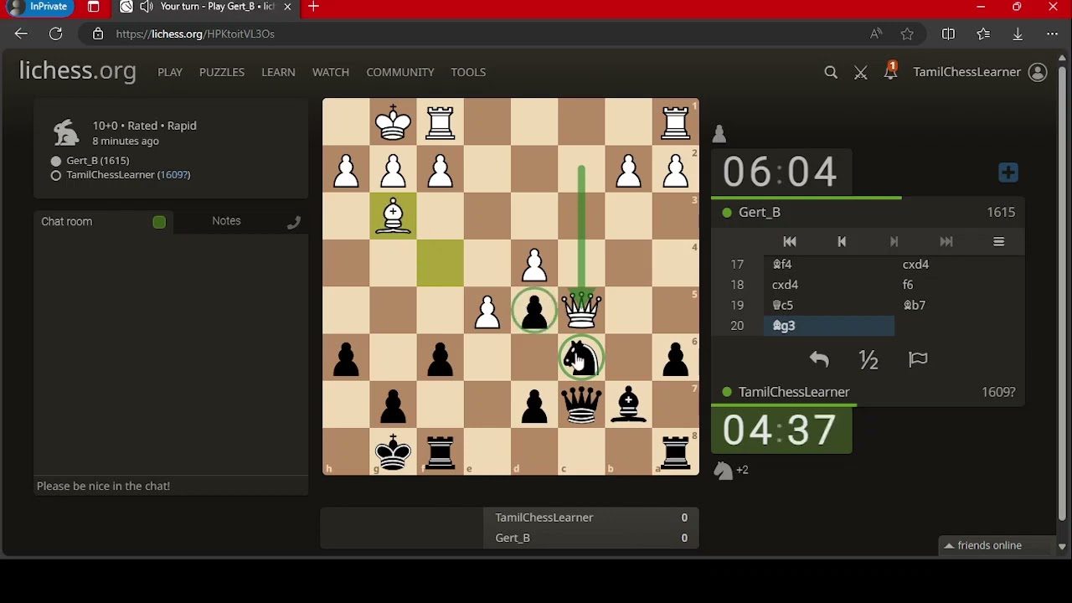Click the lichess search magnifier icon
1072x603 pixels.
click(831, 73)
